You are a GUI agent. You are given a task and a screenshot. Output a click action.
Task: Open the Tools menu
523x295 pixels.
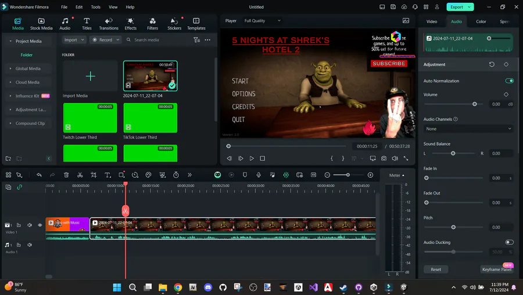tap(96, 7)
